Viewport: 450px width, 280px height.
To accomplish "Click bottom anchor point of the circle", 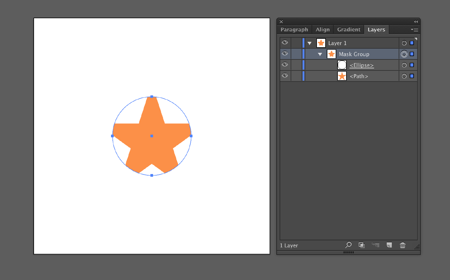I will (x=152, y=176).
